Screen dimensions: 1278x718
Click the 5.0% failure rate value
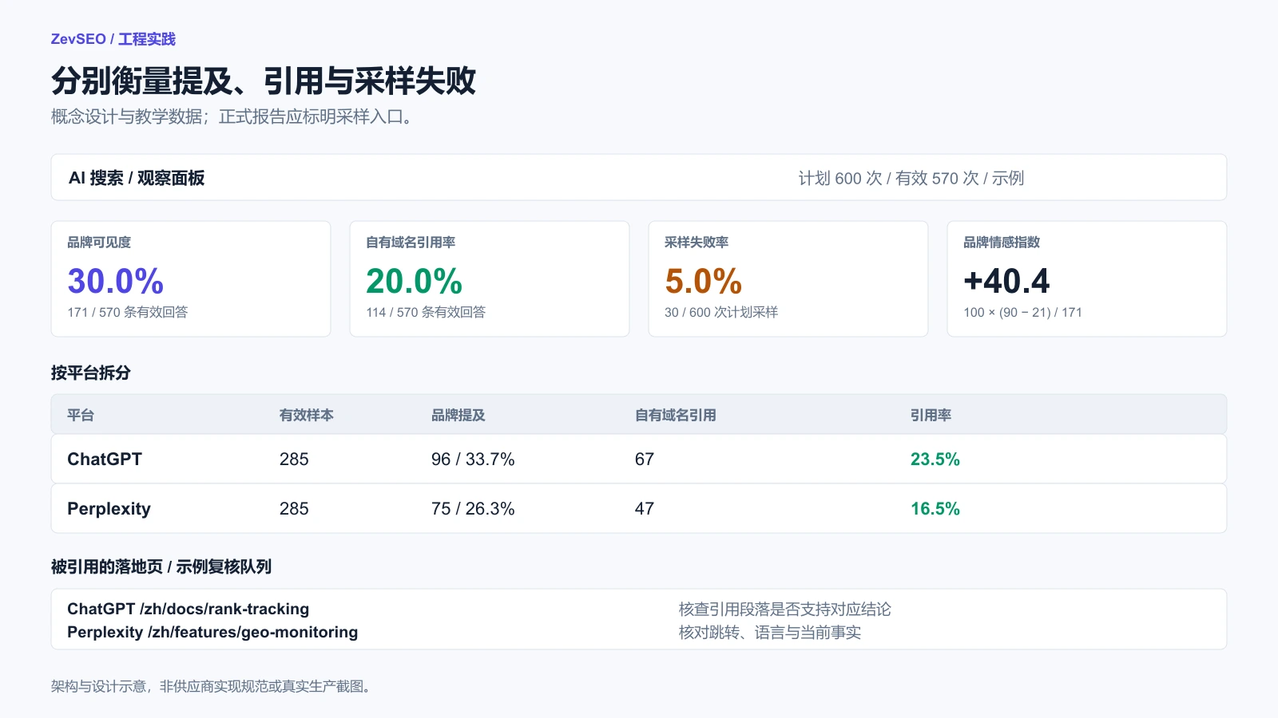click(704, 281)
